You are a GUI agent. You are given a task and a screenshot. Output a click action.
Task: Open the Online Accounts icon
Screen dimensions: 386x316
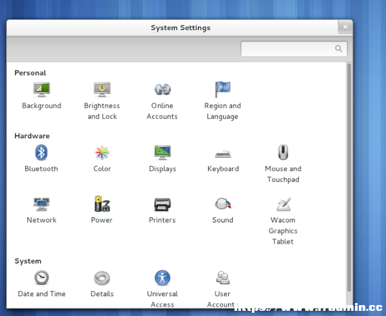[162, 89]
